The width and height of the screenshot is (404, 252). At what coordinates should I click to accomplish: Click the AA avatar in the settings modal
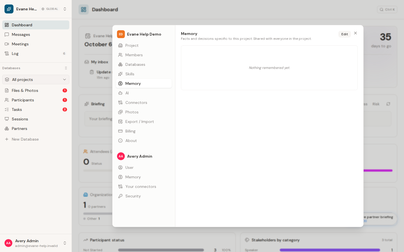pyautogui.click(x=121, y=156)
